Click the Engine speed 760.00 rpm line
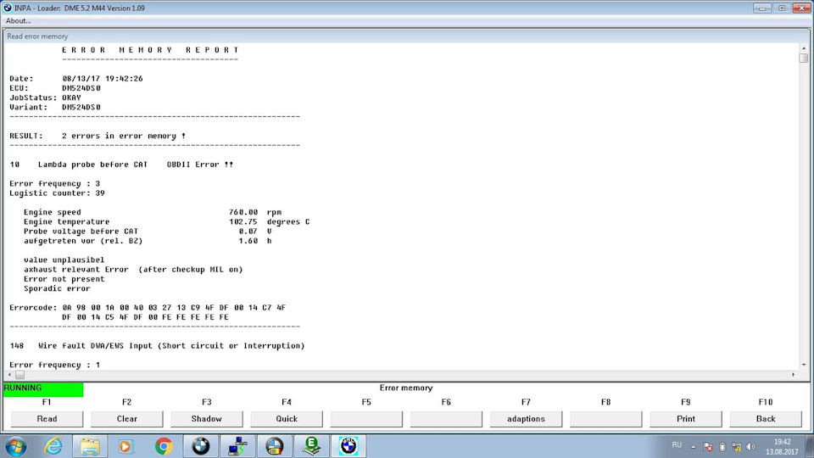This screenshot has width=814, height=458. click(153, 212)
